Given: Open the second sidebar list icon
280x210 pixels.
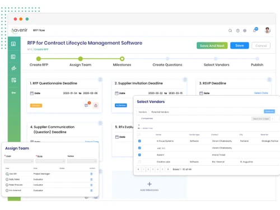Looking at the screenshot, I should point(13,57).
